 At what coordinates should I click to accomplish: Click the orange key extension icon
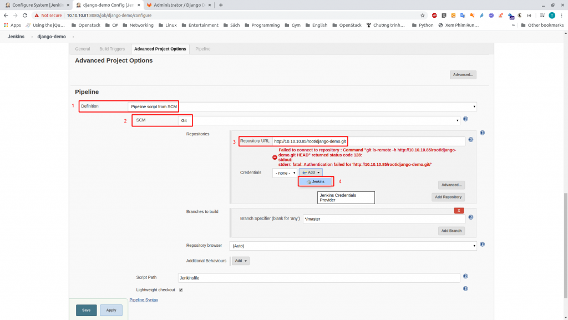point(472,15)
